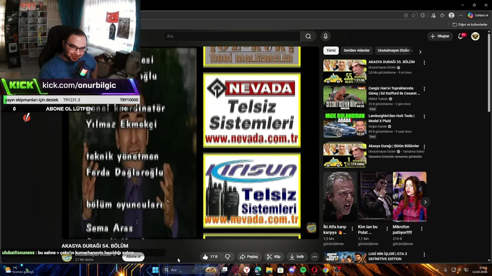The width and height of the screenshot is (492, 276).
Task: Click the video title AKASYA DURAĞI 54. BÖLÜM
Action: coord(95,246)
